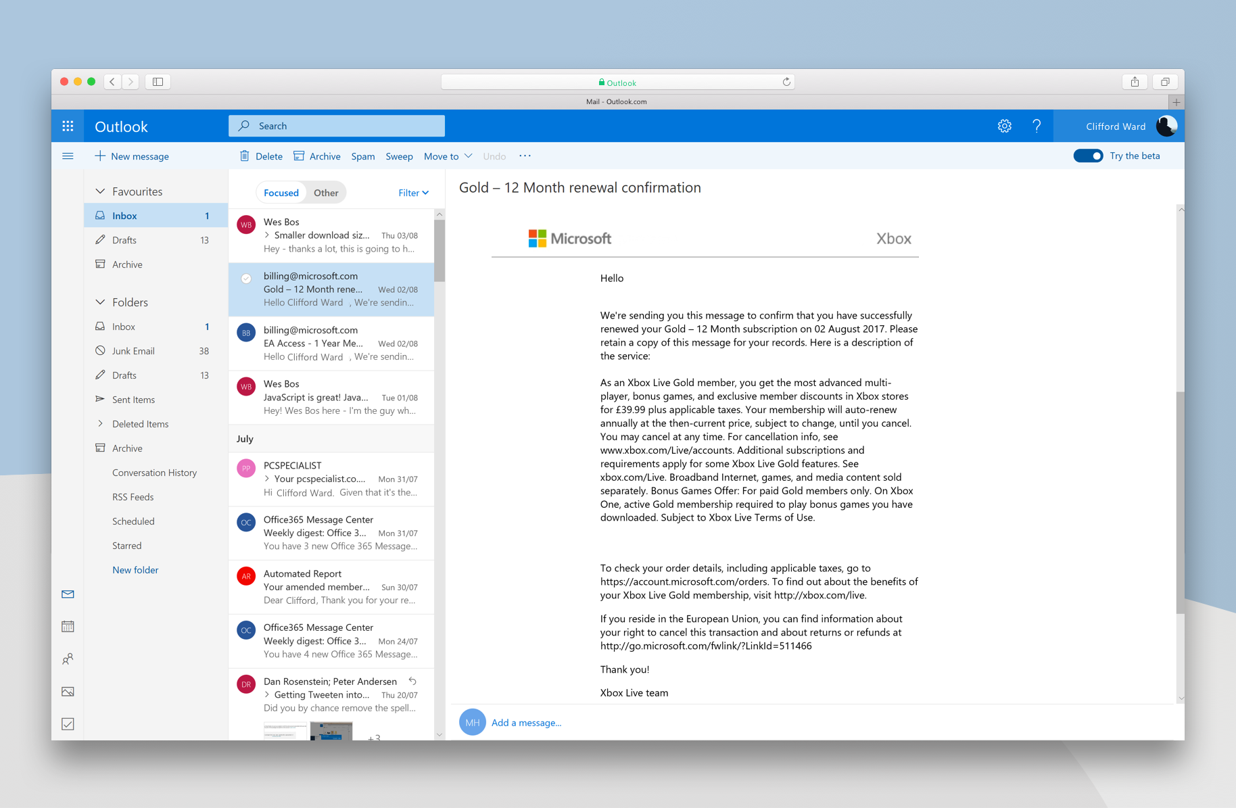Open the Starred folder
Screen dimensions: 1236x808
(156, 546)
